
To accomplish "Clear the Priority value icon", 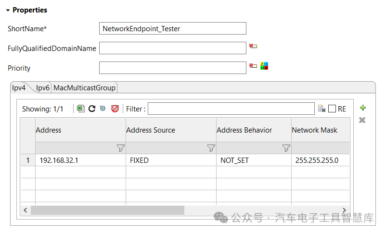I will [x=253, y=66].
